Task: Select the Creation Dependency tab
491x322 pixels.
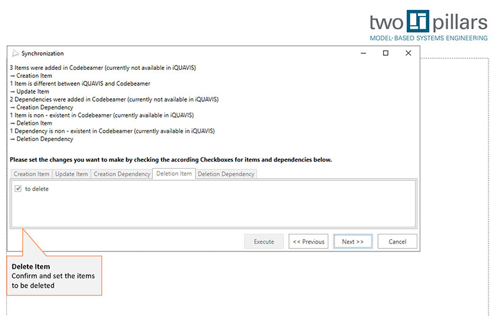Action: click(x=122, y=174)
